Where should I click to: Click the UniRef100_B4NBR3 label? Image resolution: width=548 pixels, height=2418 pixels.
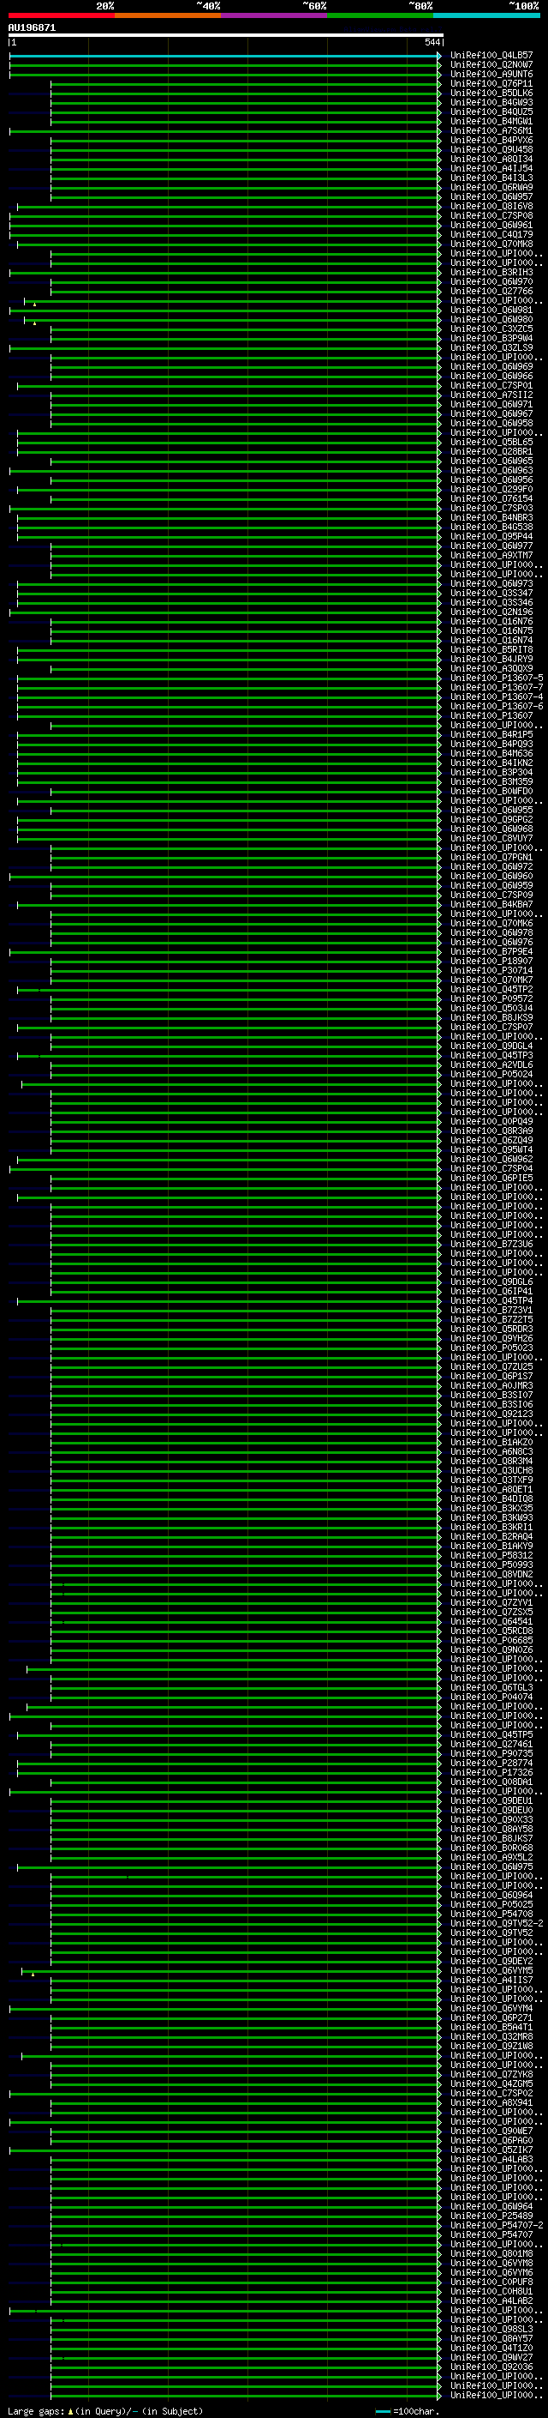[x=491, y=517]
